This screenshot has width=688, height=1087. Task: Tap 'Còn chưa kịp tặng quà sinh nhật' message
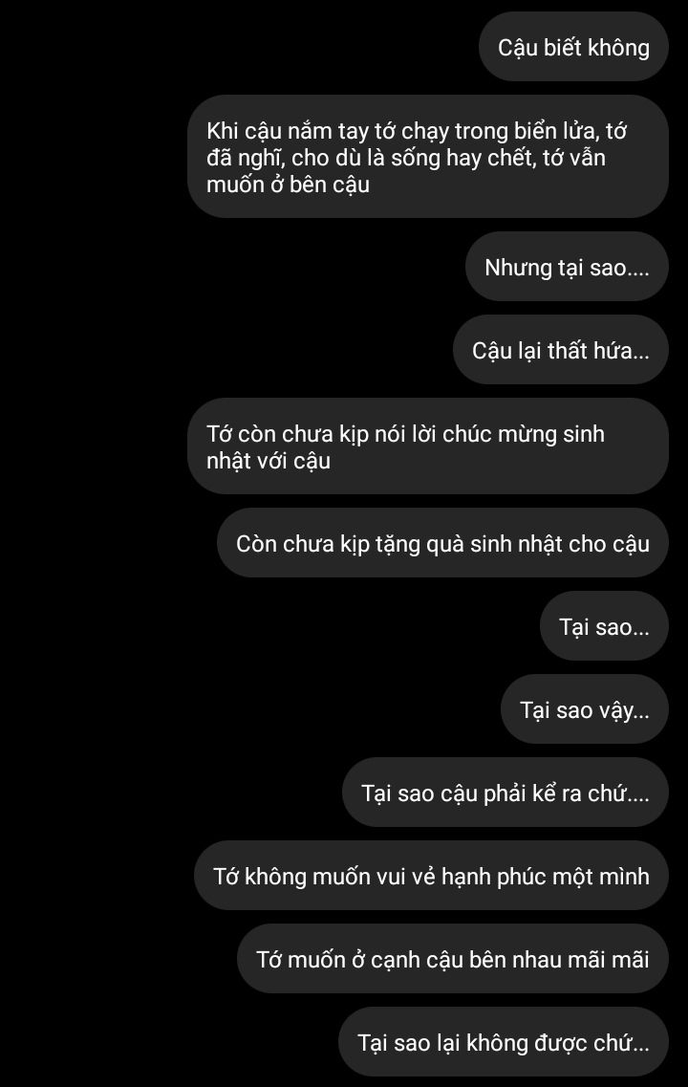(442, 543)
